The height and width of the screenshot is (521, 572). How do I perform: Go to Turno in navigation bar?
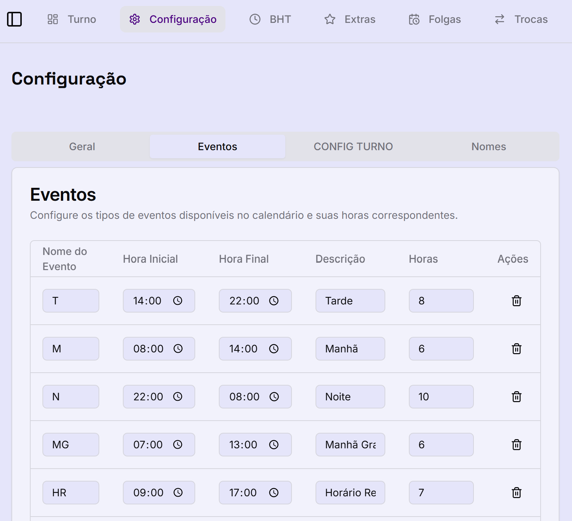72,19
